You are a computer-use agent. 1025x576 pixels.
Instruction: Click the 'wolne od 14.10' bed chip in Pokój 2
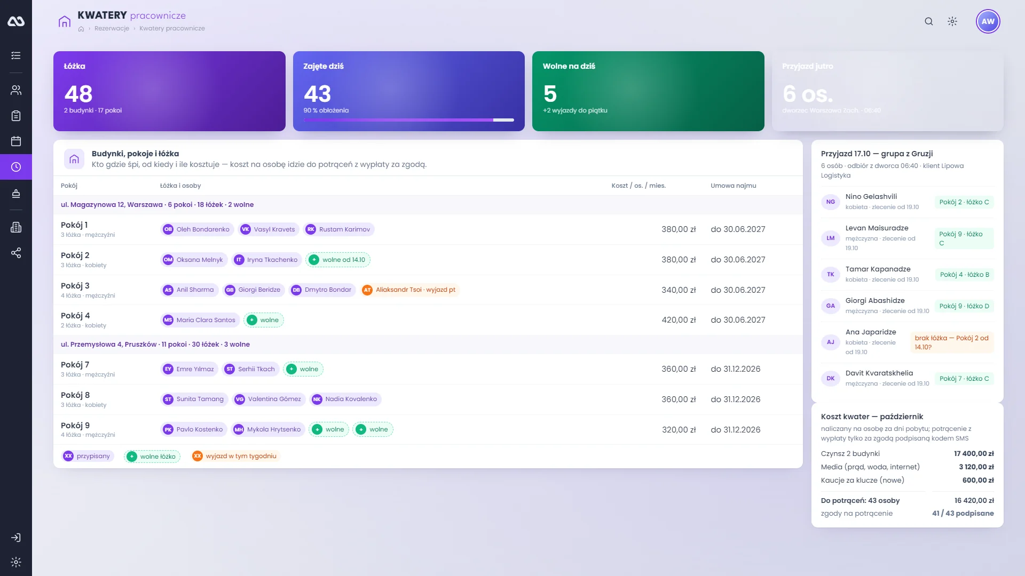(338, 260)
